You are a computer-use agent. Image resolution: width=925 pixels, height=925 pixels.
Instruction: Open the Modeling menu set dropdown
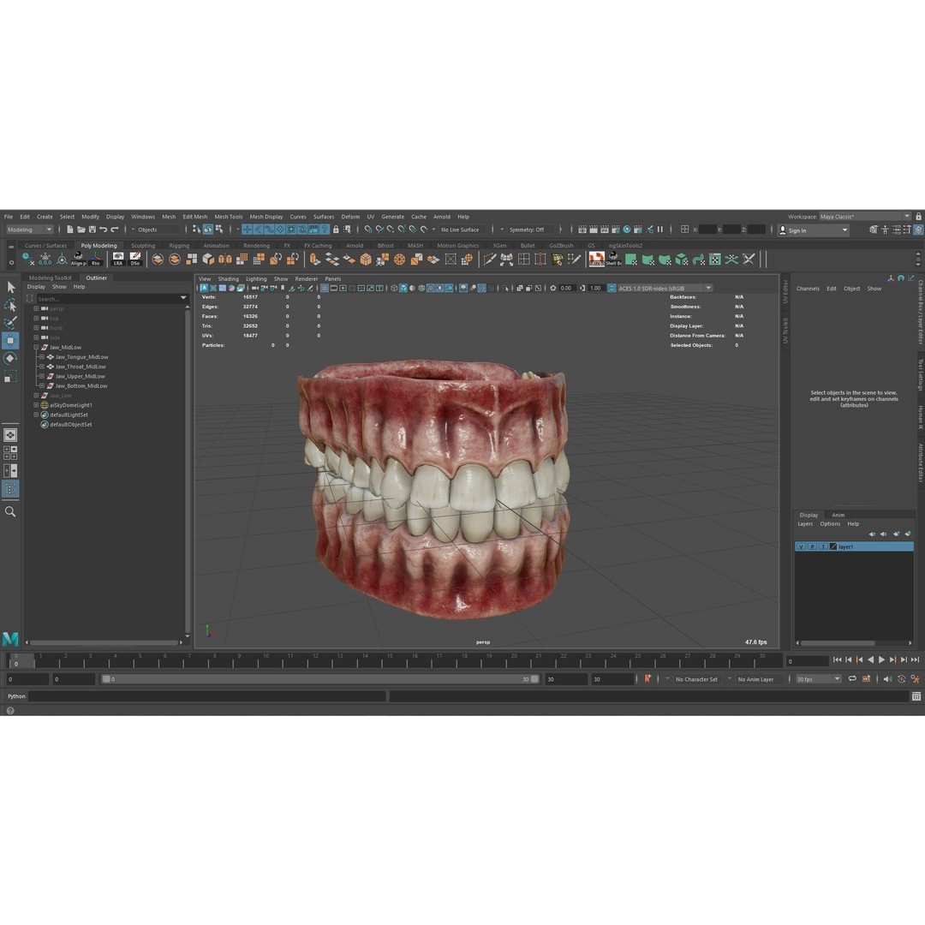coord(30,230)
